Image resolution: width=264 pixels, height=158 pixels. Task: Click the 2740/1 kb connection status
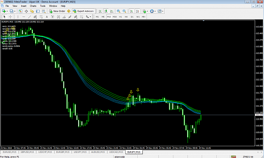point(248,157)
